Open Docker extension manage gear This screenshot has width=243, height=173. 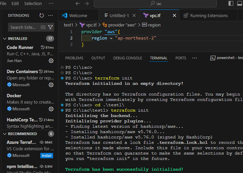point(51,109)
